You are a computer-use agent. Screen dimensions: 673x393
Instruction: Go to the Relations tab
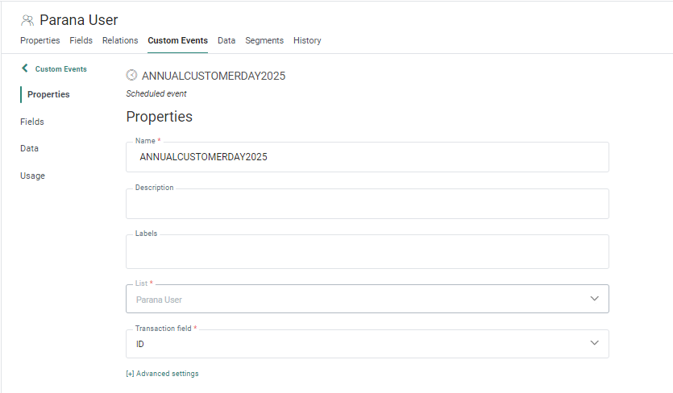pyautogui.click(x=120, y=40)
